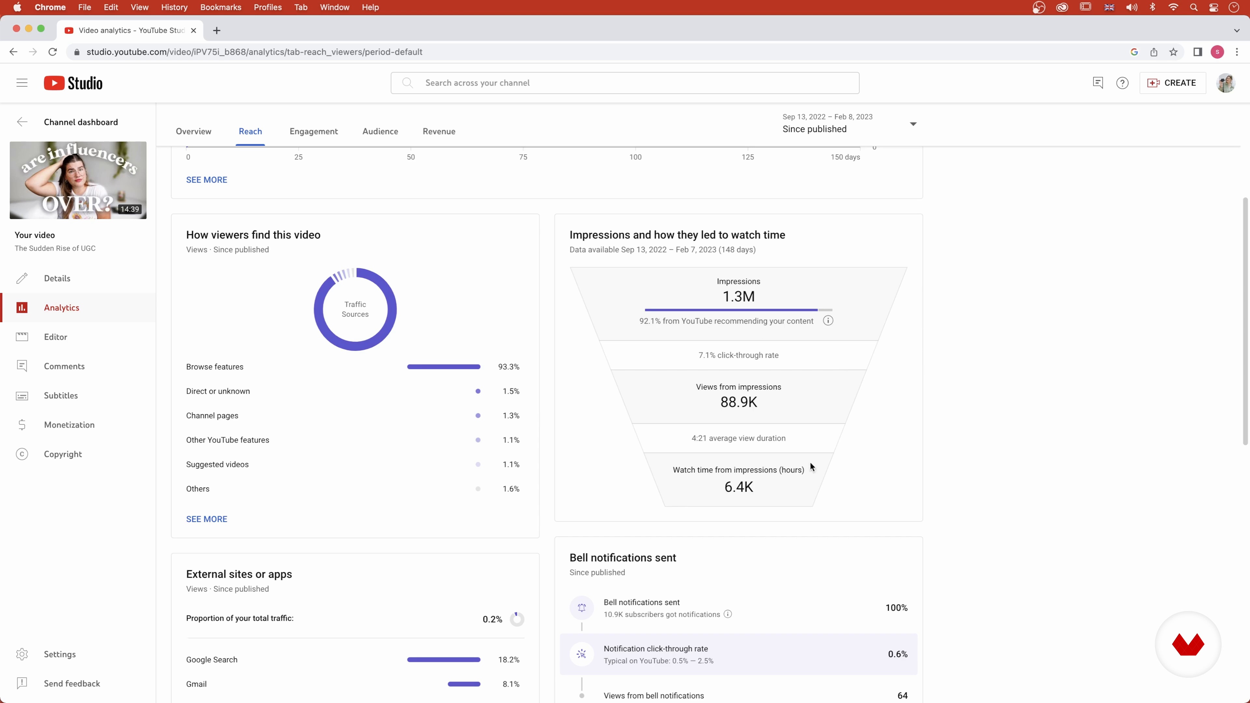Click the Channel pages row

tap(353, 416)
